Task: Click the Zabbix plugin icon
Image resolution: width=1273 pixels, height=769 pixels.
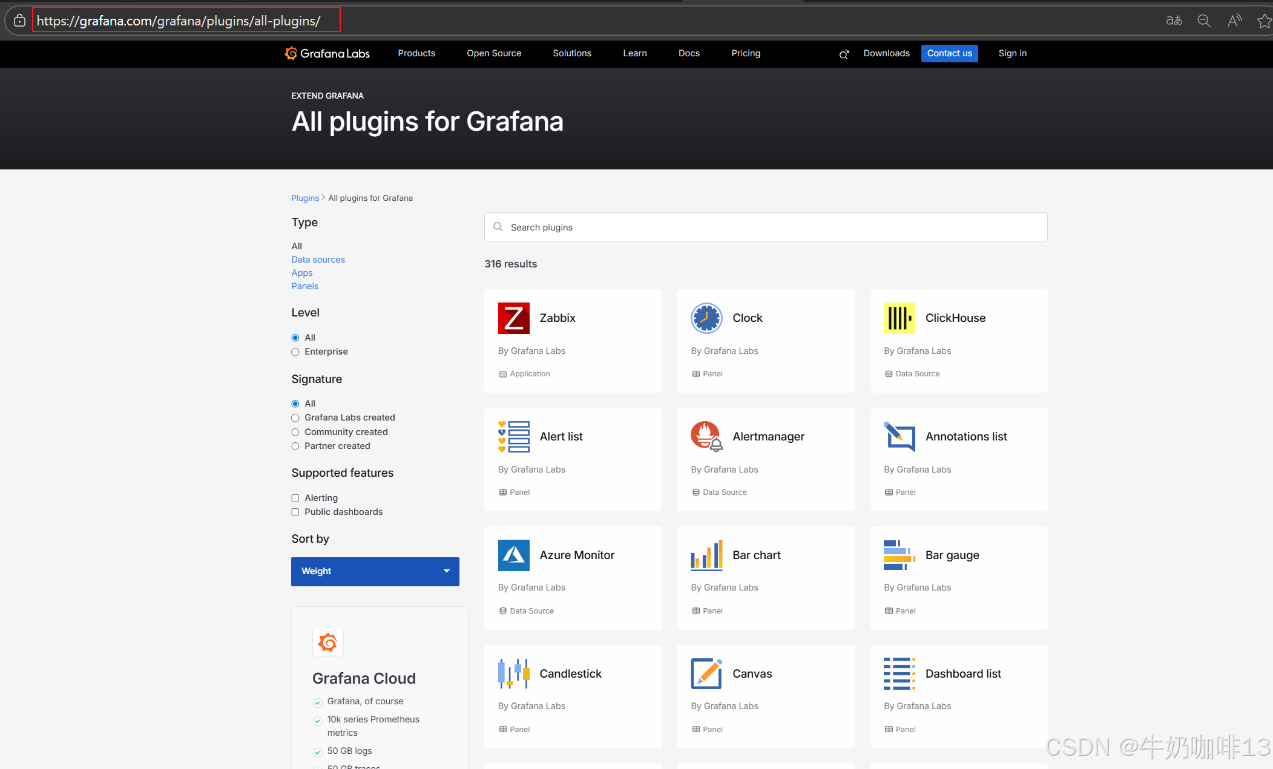Action: click(513, 318)
